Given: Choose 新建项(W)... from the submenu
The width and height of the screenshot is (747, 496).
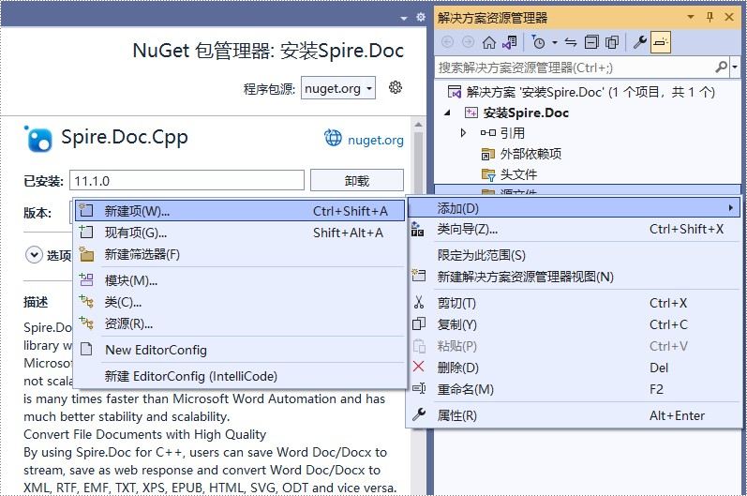Looking at the screenshot, I should (x=240, y=211).
